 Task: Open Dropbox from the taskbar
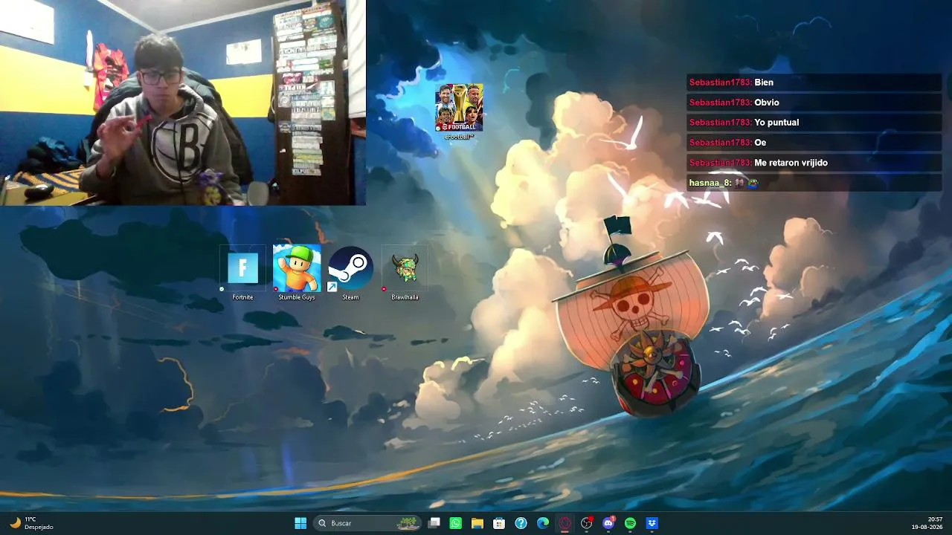[652, 523]
